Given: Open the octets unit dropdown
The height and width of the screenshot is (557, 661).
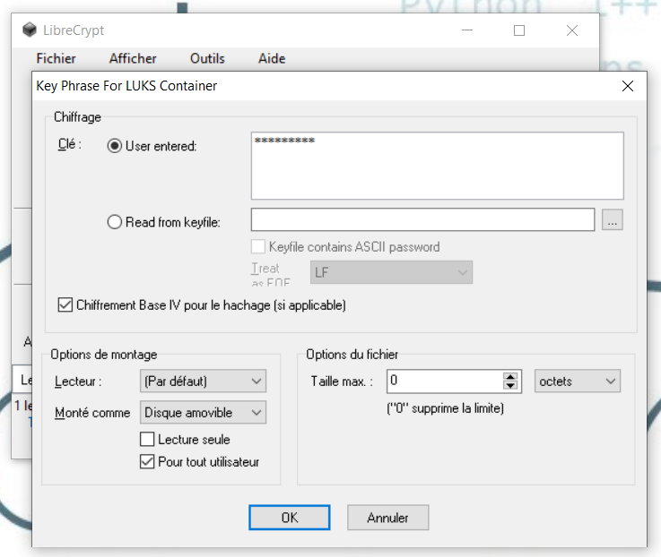Looking at the screenshot, I should (x=577, y=381).
